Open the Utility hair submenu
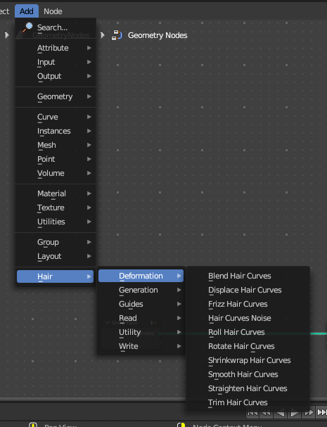This screenshot has height=427, width=327. click(141, 332)
